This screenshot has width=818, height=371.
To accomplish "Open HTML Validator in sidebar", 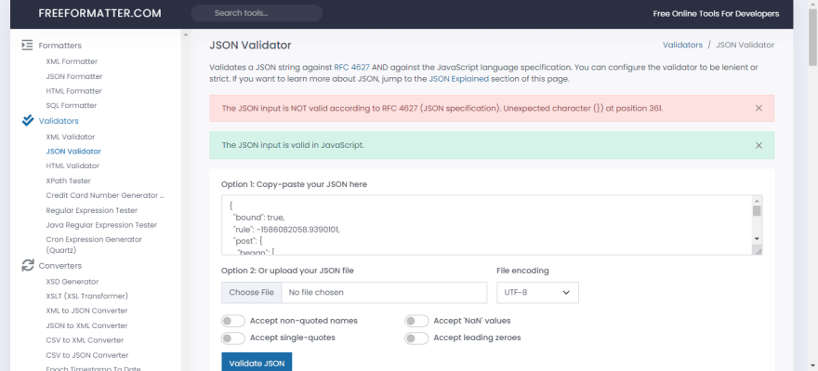I will 73,166.
